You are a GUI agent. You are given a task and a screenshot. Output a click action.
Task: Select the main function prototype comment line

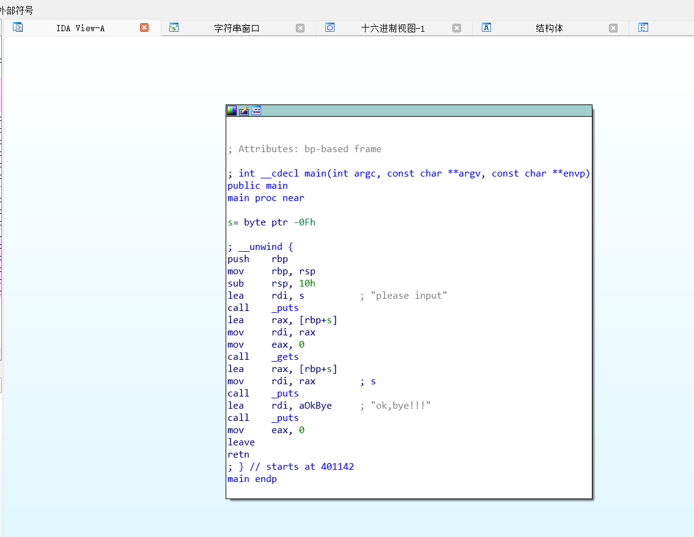tap(409, 174)
